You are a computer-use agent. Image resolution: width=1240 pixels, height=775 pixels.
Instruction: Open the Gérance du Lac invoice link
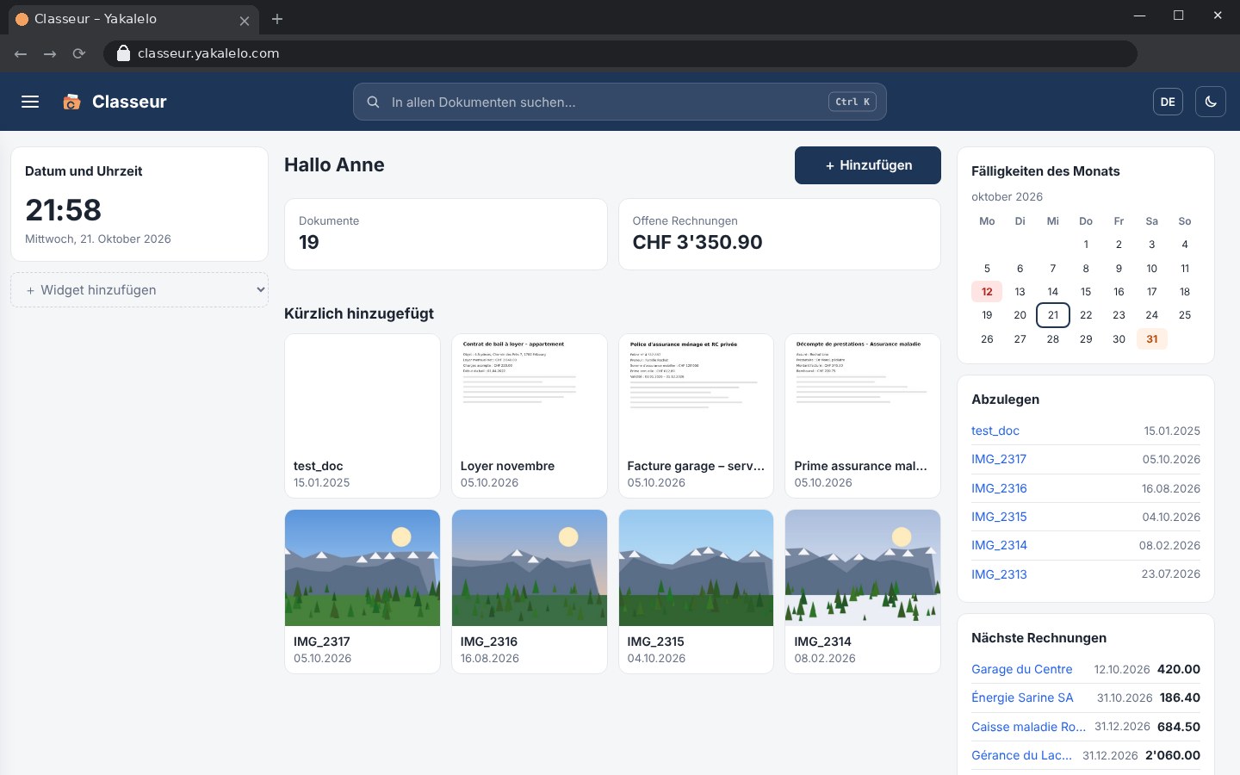[x=1021, y=755]
